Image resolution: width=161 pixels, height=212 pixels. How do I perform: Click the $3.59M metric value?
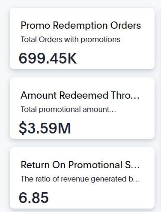coord(45,128)
